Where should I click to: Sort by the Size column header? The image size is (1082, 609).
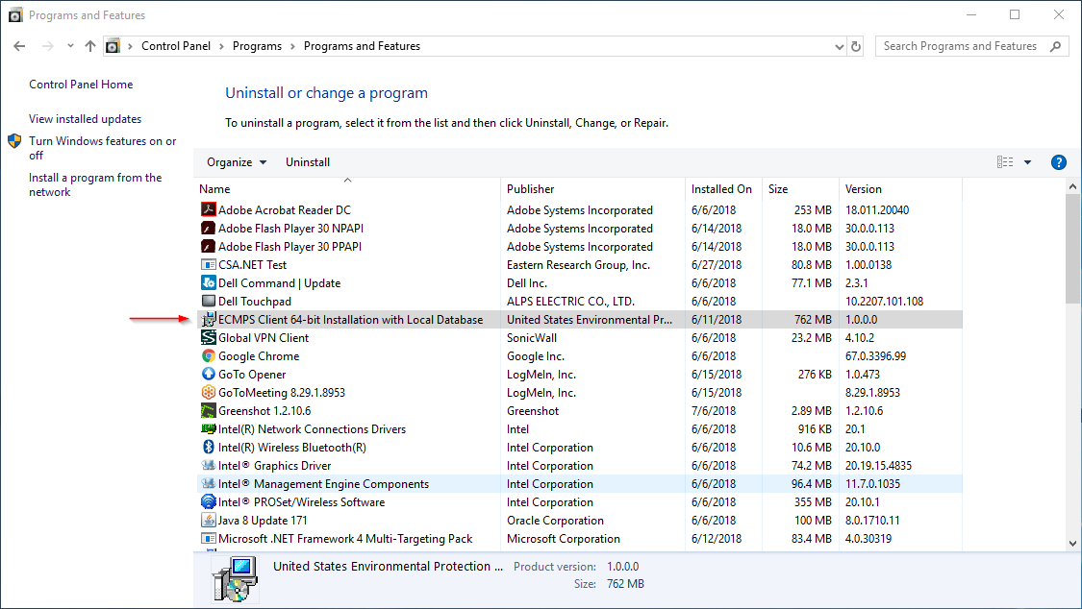click(x=800, y=189)
